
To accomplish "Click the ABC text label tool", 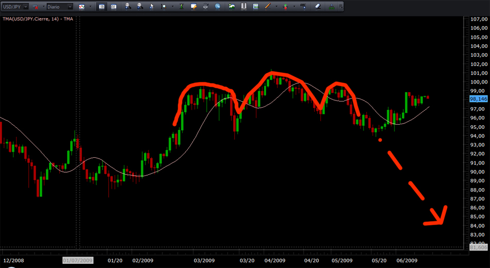I will pyautogui.click(x=303, y=7).
